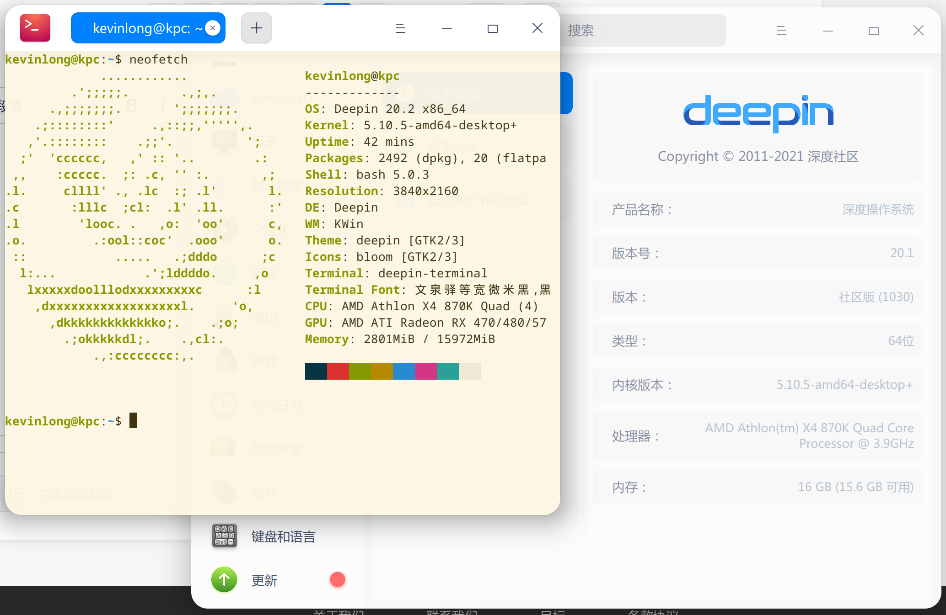Open 键盘和语言 settings entry

(283, 536)
